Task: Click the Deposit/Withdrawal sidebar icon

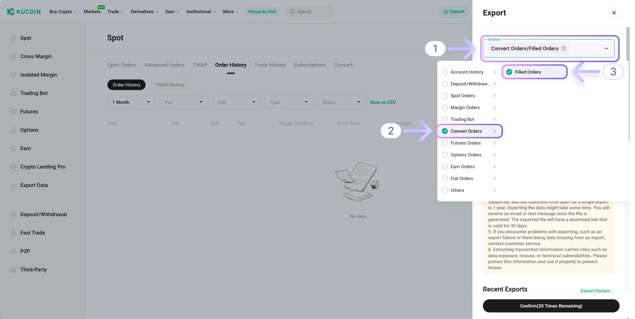Action: (x=13, y=215)
